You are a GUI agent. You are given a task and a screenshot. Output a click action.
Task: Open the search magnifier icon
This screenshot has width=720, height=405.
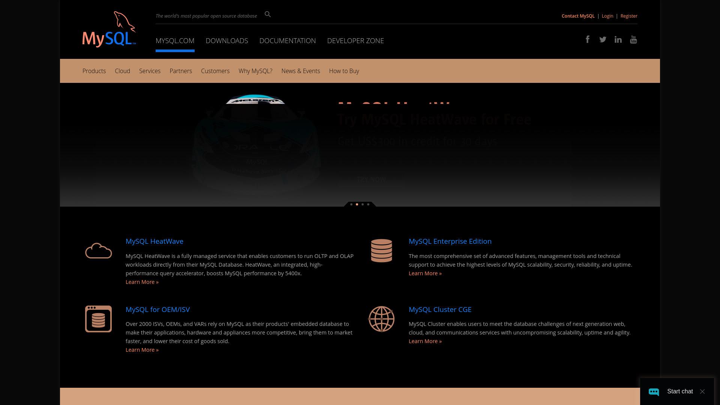(267, 14)
